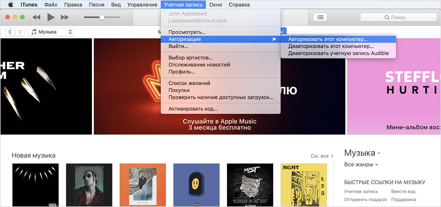Open the Окно menu
This screenshot has width=441, height=207.
(x=216, y=5)
